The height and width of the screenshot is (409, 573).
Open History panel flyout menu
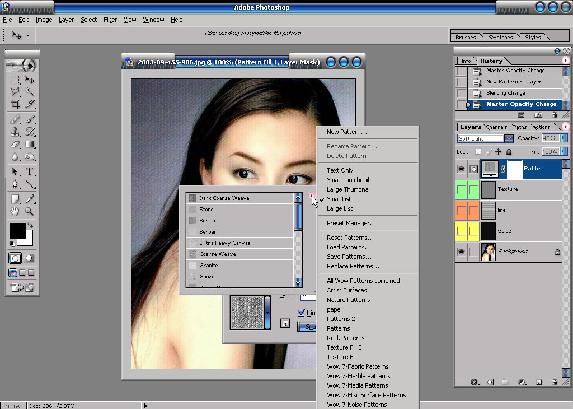click(x=566, y=61)
